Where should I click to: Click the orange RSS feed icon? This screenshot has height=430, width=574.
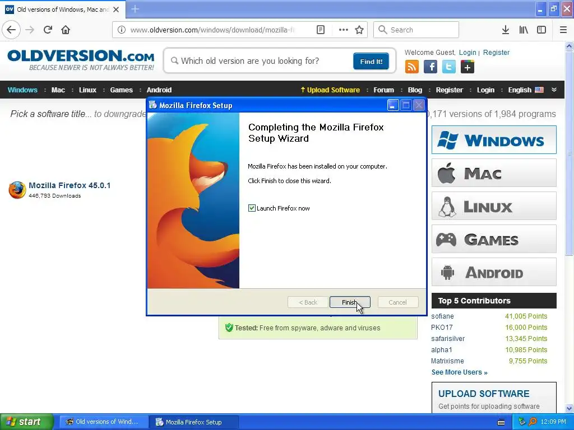[412, 67]
